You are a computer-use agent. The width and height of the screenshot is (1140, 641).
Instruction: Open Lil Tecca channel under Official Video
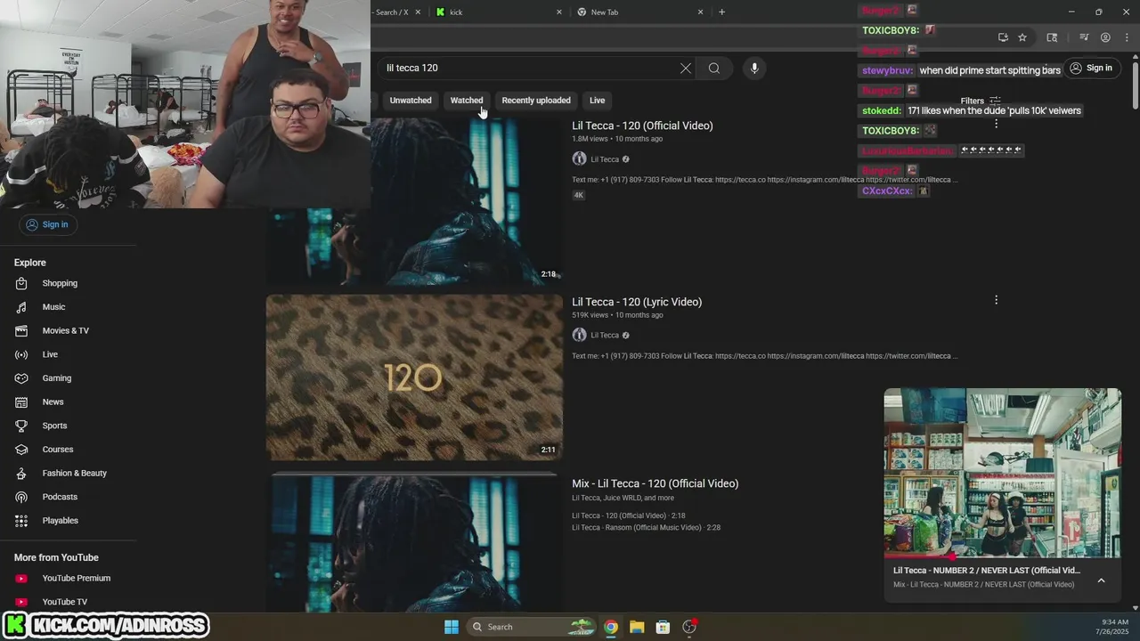point(605,159)
